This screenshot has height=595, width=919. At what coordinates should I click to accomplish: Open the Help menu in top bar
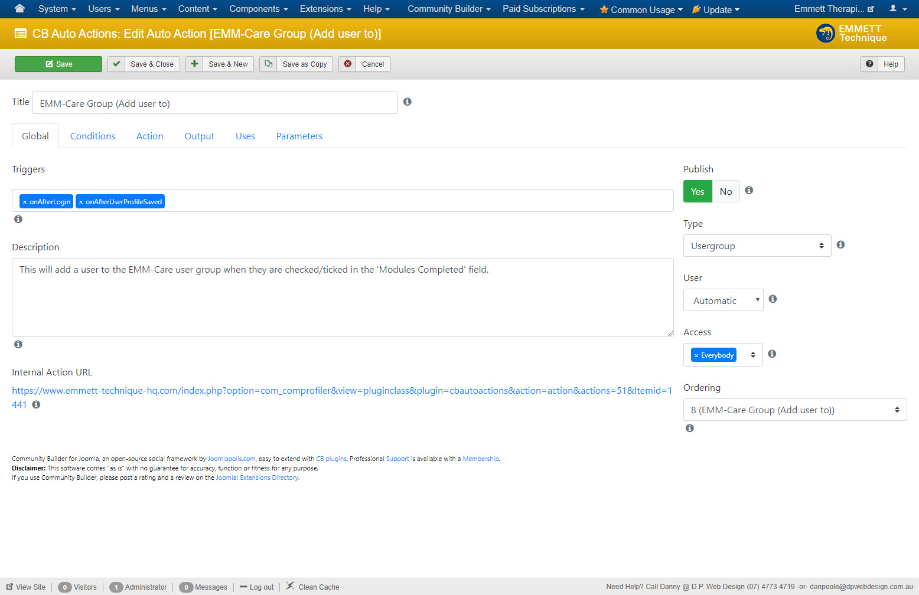(x=376, y=9)
